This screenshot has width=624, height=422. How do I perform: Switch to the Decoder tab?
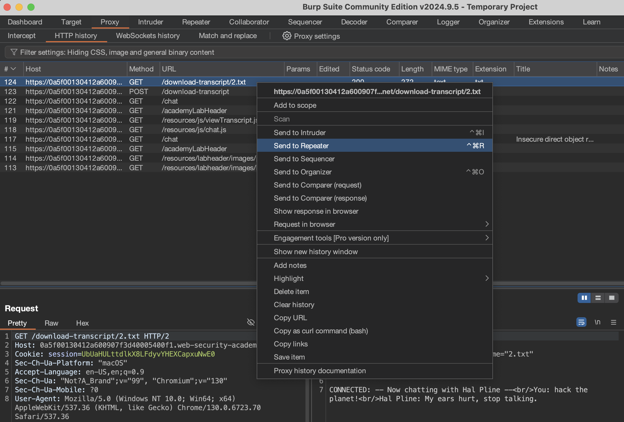[x=354, y=22]
